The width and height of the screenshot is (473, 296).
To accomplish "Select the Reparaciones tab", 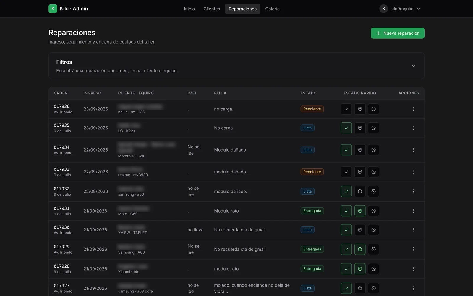I will (242, 9).
